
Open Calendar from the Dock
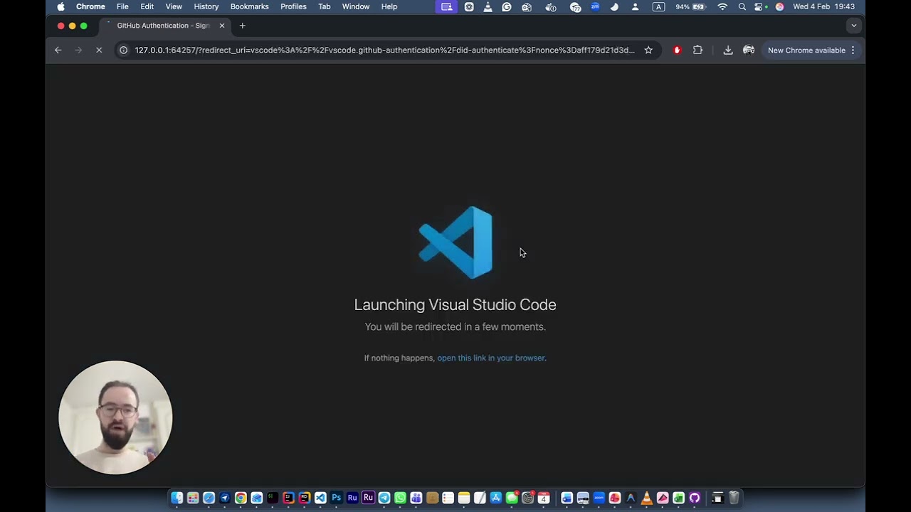(x=544, y=498)
